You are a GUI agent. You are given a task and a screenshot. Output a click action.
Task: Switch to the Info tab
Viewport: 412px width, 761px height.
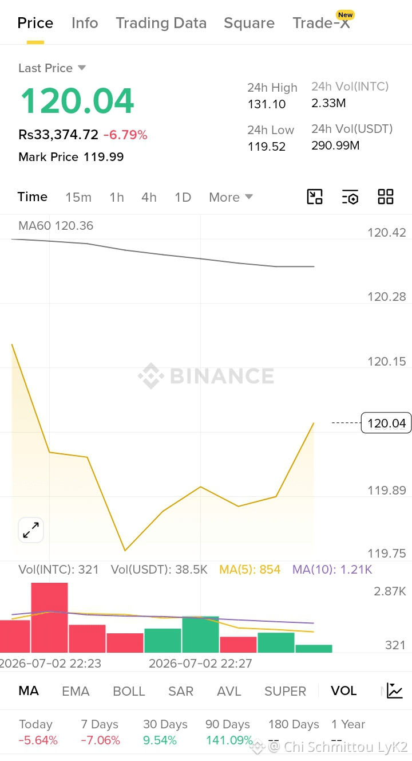click(85, 23)
